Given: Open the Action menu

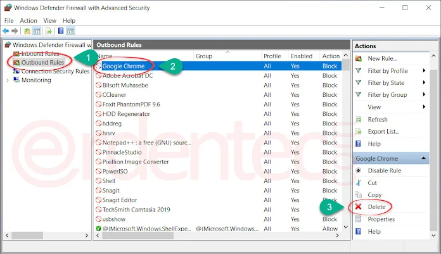Looking at the screenshot, I should pos(29,20).
